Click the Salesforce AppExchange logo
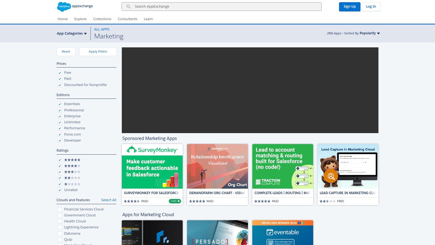Screen dimensions: 435x245 [75, 6]
